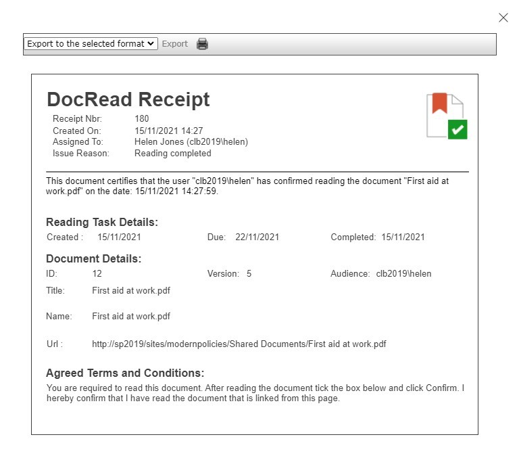This screenshot has width=519, height=458.
Task: Click the green checkmark badge on the receipt icon
Action: click(458, 129)
